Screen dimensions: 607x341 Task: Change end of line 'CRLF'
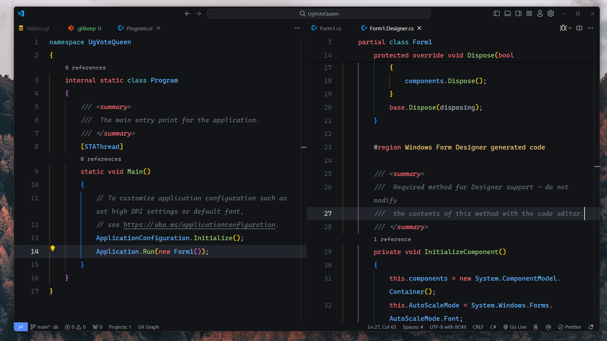click(x=478, y=327)
